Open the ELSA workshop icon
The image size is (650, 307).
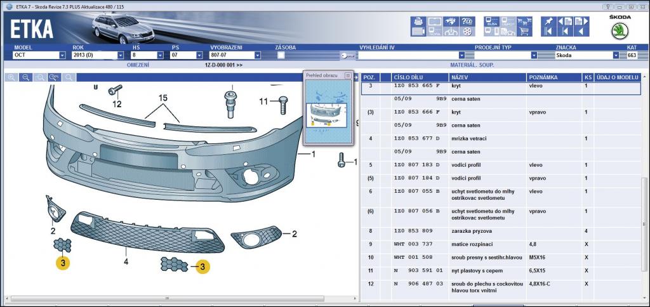click(492, 22)
